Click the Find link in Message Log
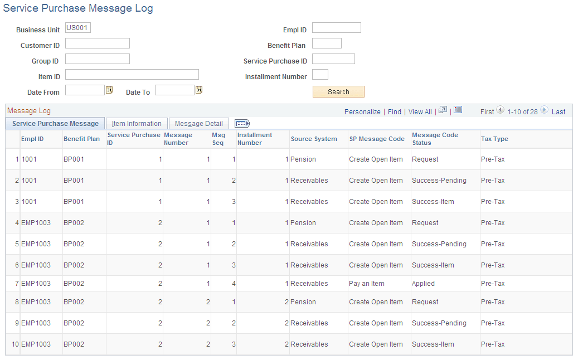Viewport: 578px width, 360px height. click(394, 111)
